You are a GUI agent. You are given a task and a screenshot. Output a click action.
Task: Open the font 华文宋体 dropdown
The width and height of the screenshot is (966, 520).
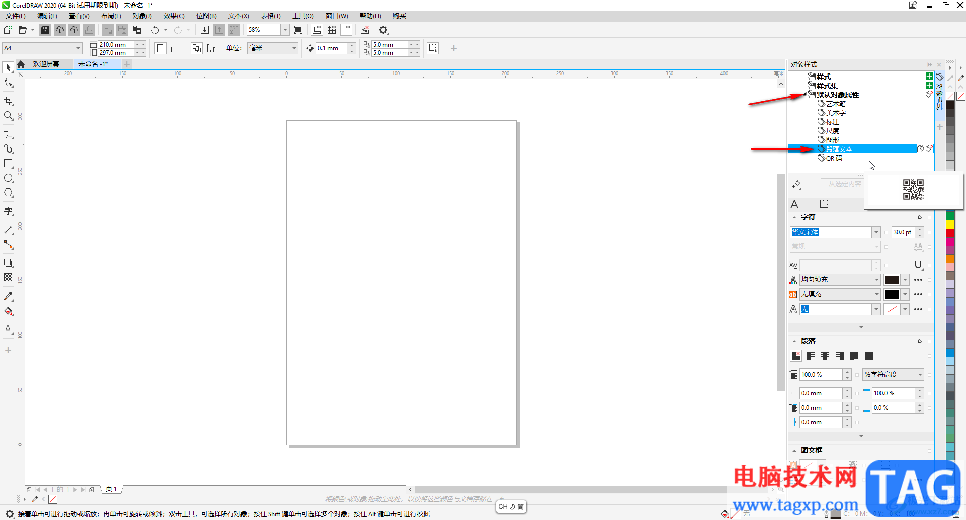[x=876, y=232]
